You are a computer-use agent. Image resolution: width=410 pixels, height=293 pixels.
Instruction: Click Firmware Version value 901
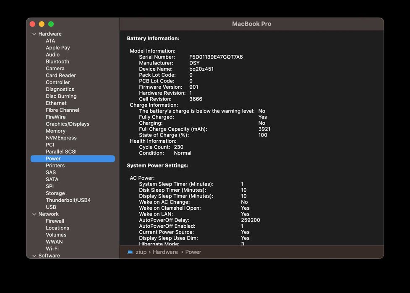click(194, 87)
